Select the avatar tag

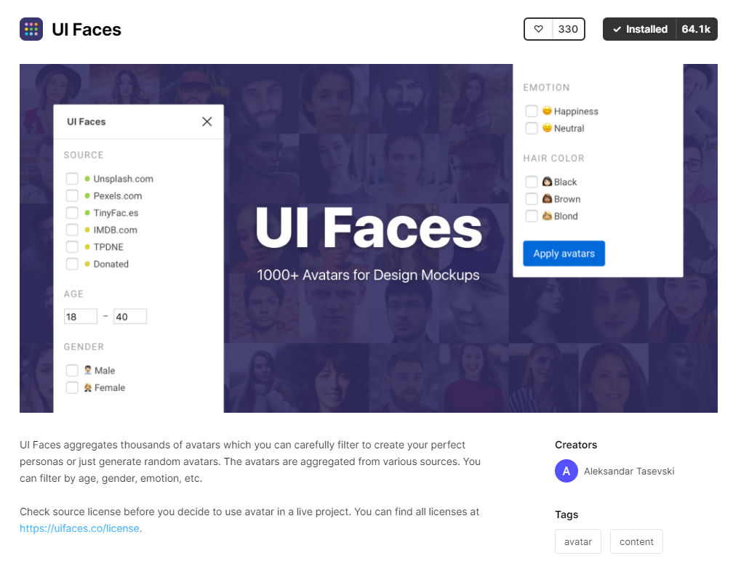pyautogui.click(x=578, y=541)
